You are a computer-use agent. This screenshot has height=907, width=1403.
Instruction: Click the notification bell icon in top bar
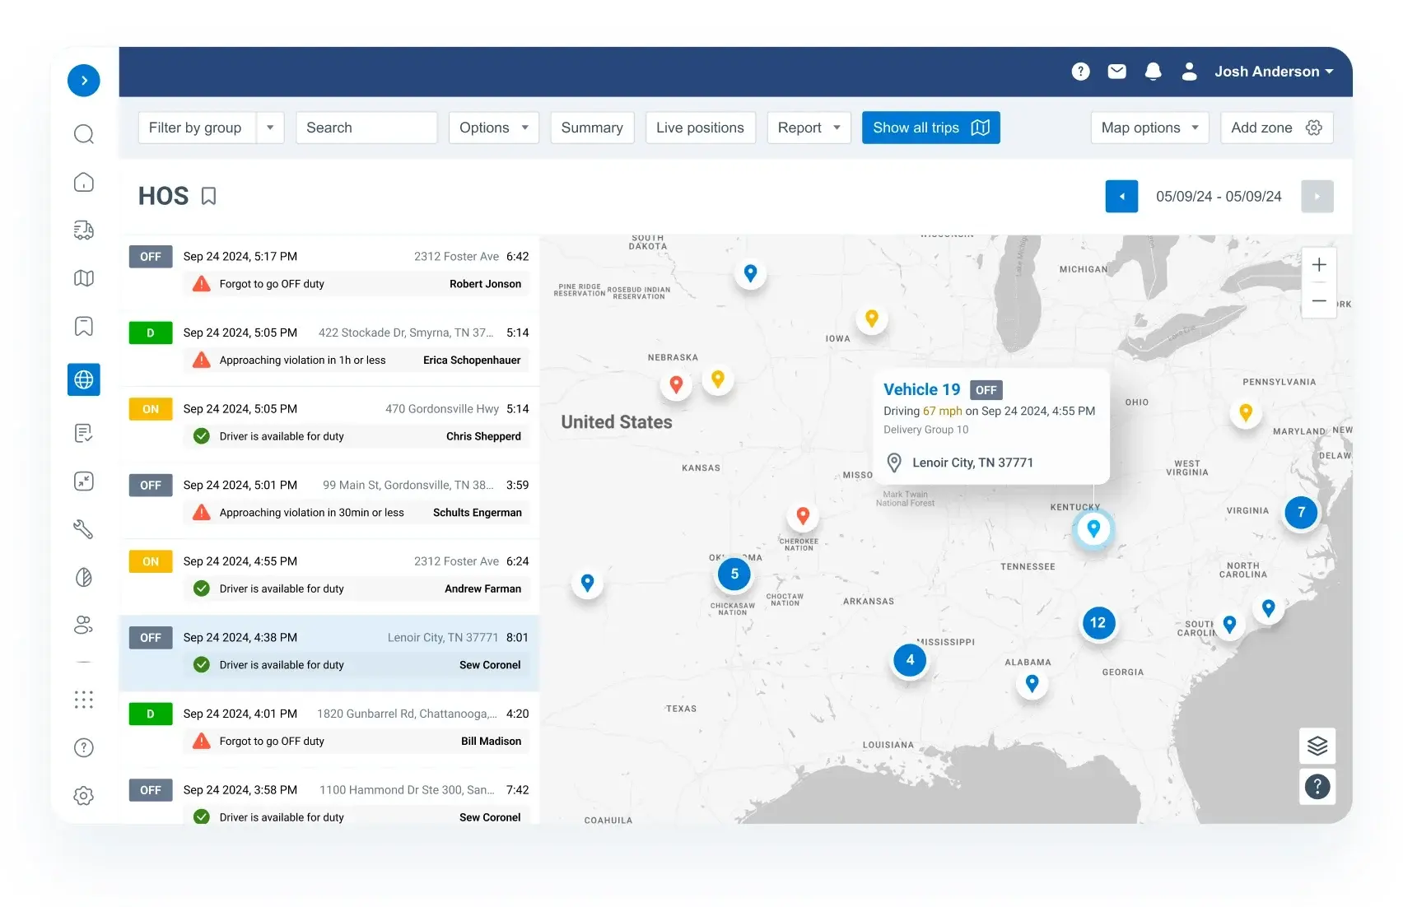1153,72
